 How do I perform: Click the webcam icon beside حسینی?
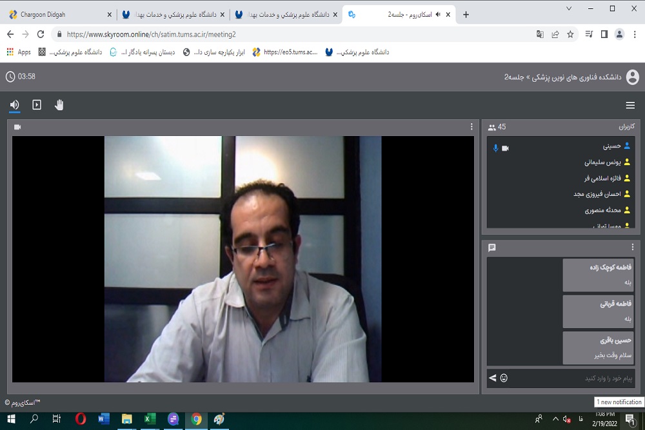click(506, 148)
